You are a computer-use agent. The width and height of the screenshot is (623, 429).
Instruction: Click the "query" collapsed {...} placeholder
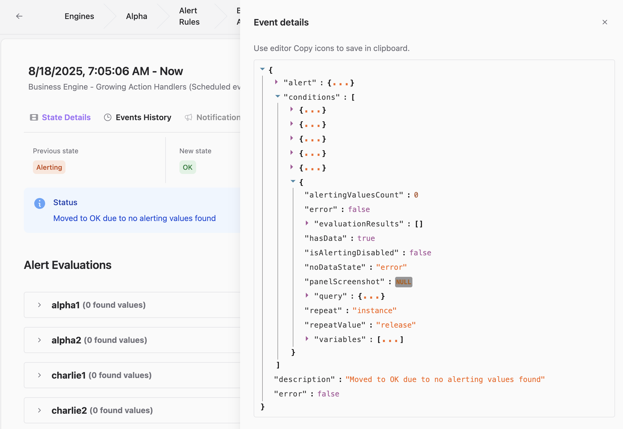371,296
